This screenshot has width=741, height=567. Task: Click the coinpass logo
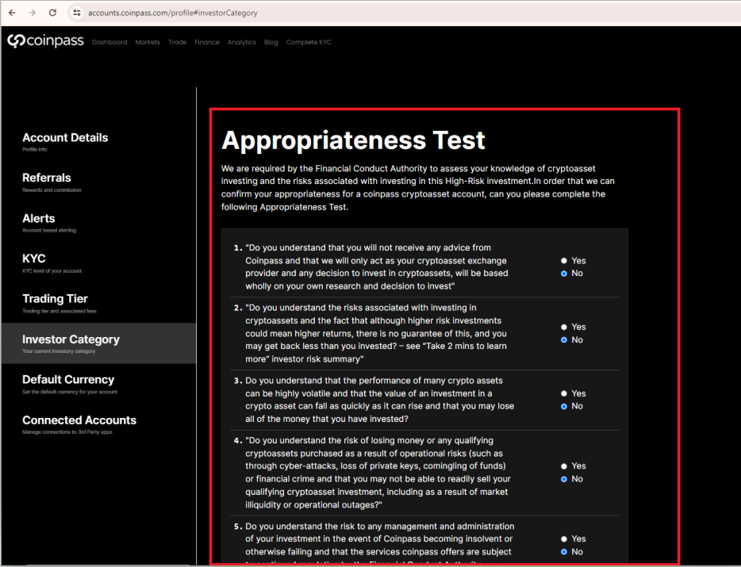(x=45, y=41)
